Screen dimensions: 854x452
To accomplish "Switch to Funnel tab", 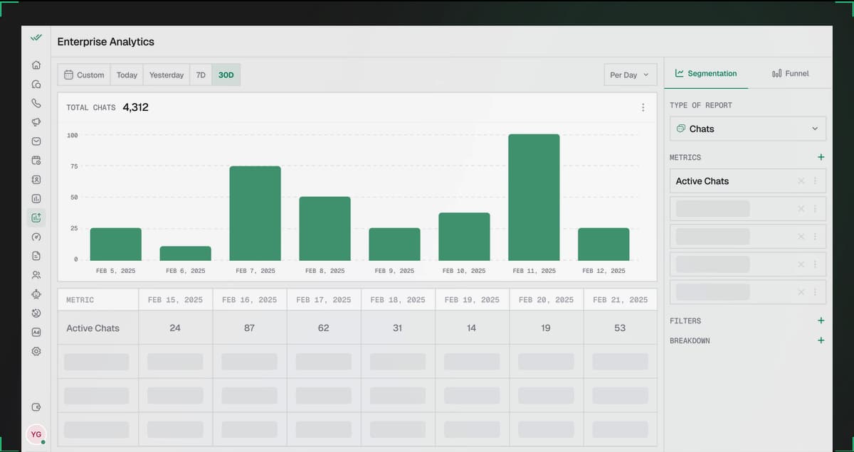I will coord(790,73).
